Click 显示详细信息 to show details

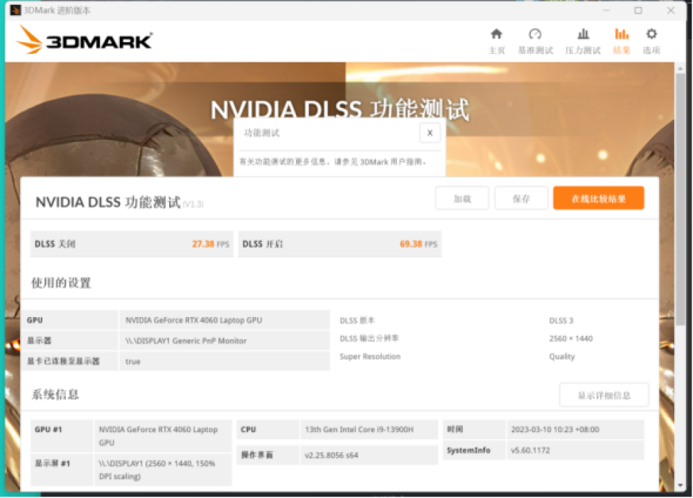click(604, 395)
